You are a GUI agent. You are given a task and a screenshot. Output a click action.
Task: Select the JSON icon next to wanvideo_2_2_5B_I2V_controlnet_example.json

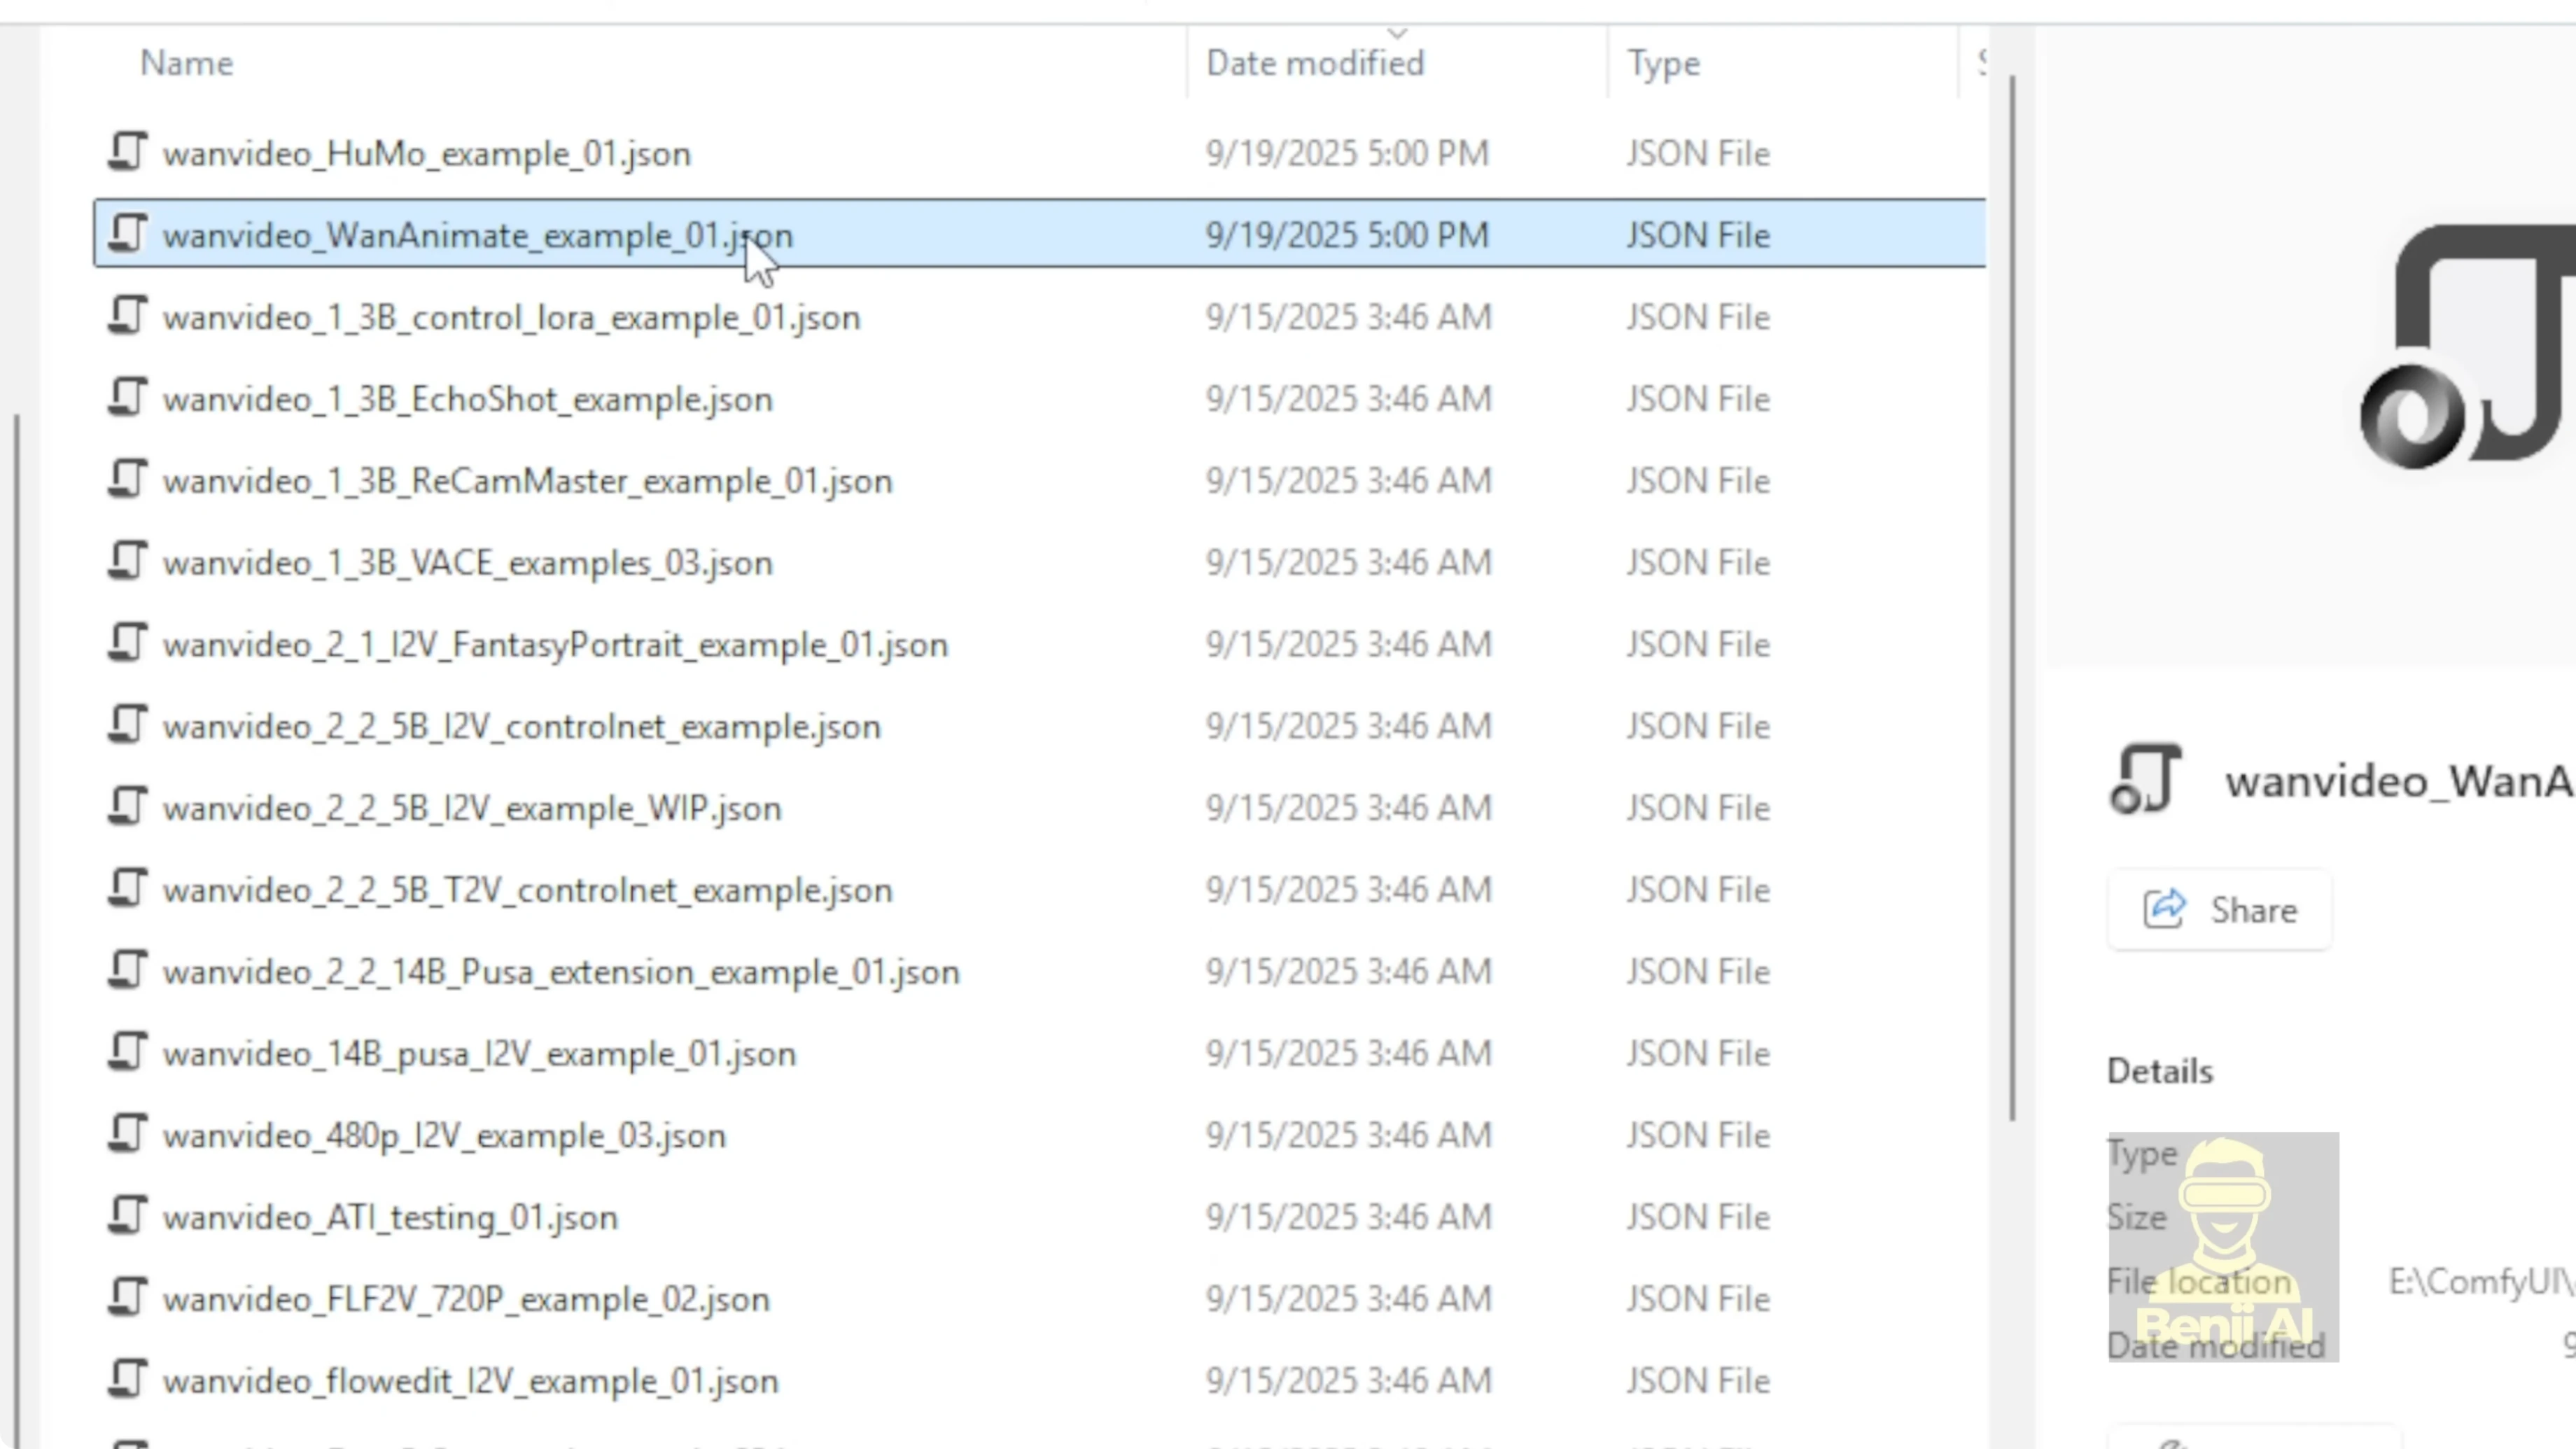point(127,726)
